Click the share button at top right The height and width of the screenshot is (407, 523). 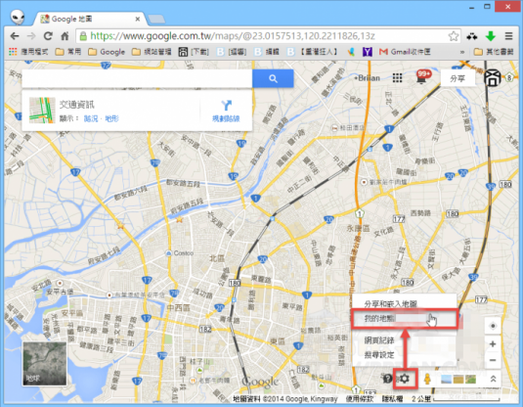[x=458, y=78]
